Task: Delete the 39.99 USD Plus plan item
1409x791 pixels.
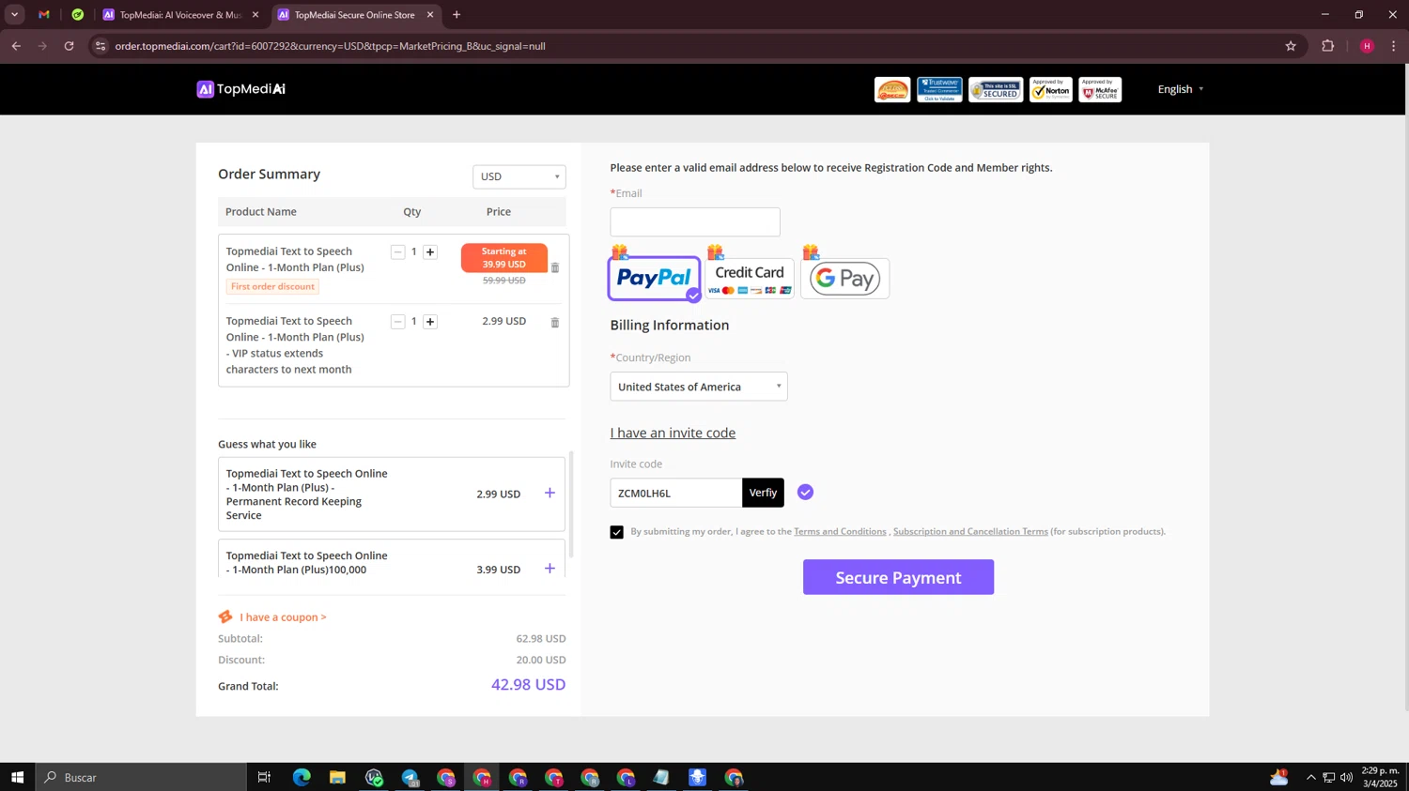Action: (555, 268)
